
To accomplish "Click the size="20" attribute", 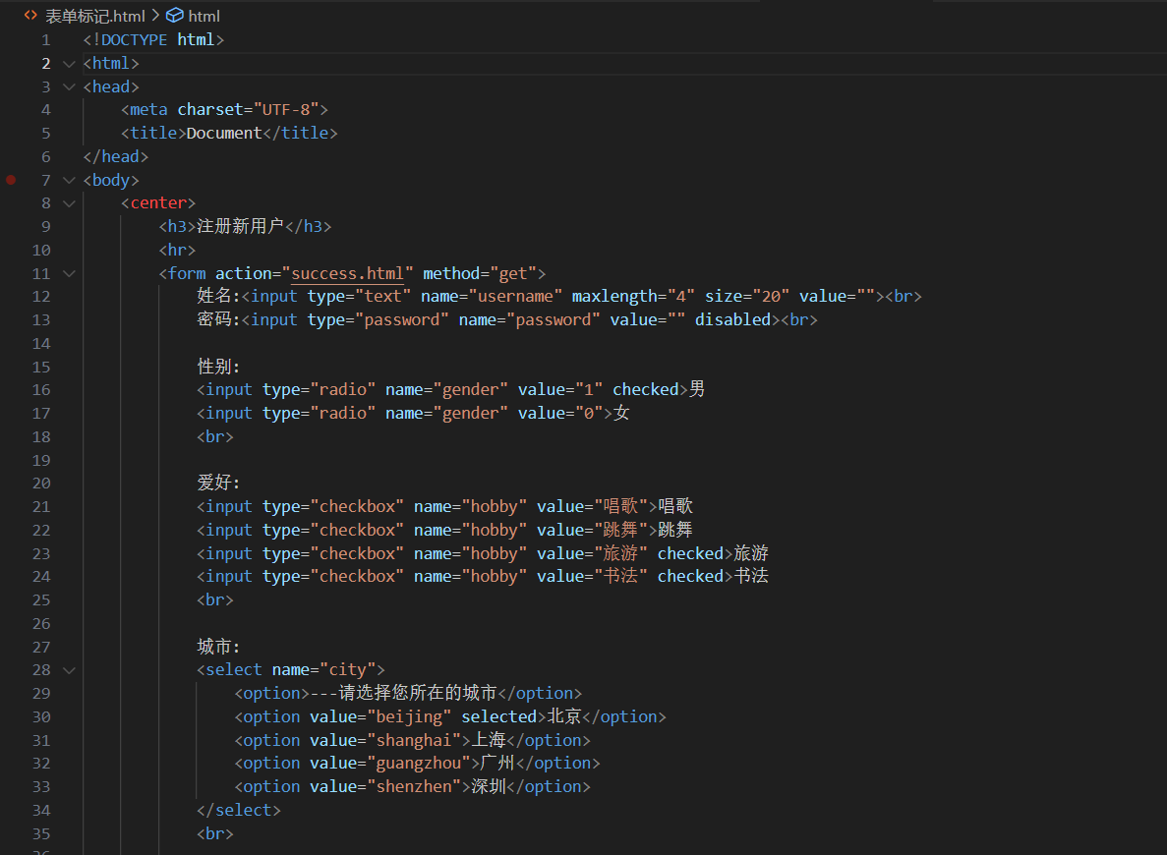I will tap(747, 297).
